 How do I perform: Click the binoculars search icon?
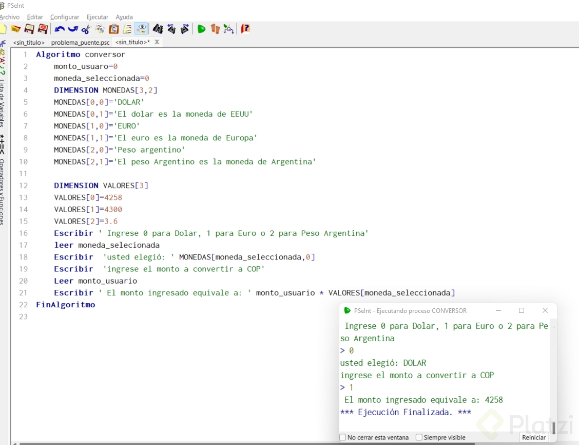click(x=158, y=29)
